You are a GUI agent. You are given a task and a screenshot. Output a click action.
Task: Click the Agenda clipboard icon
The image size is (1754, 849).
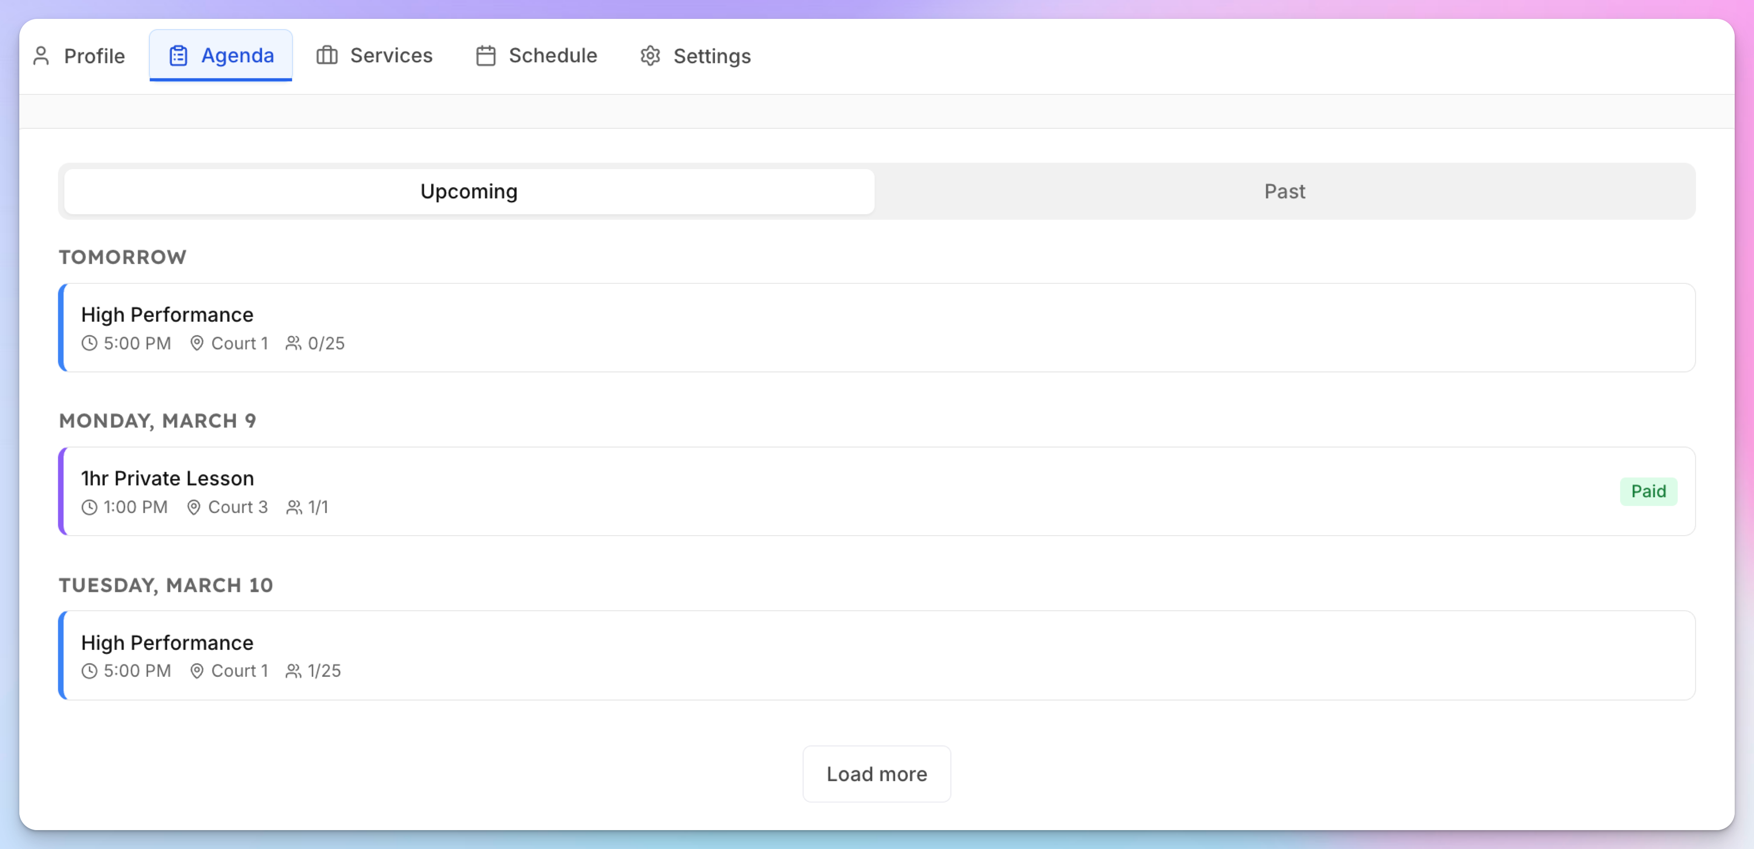coord(178,56)
